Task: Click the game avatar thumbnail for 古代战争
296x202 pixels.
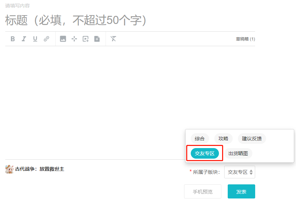Action: pyautogui.click(x=10, y=169)
